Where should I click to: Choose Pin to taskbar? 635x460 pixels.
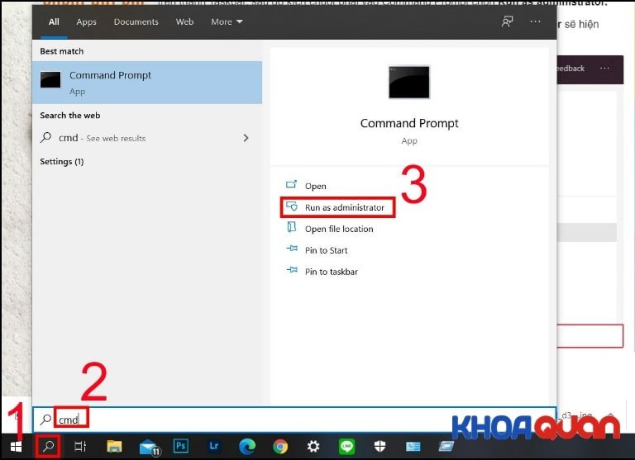pyautogui.click(x=332, y=272)
